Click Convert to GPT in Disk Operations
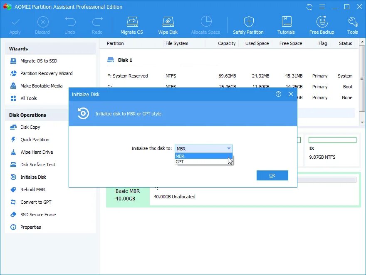 point(36,202)
